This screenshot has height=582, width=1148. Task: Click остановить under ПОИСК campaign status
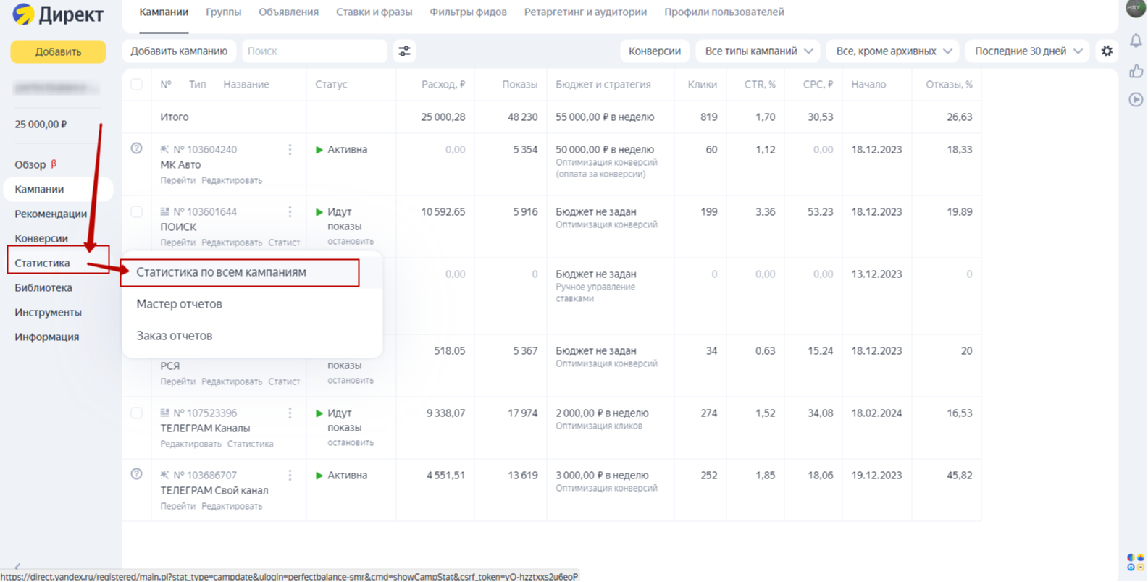(x=351, y=241)
